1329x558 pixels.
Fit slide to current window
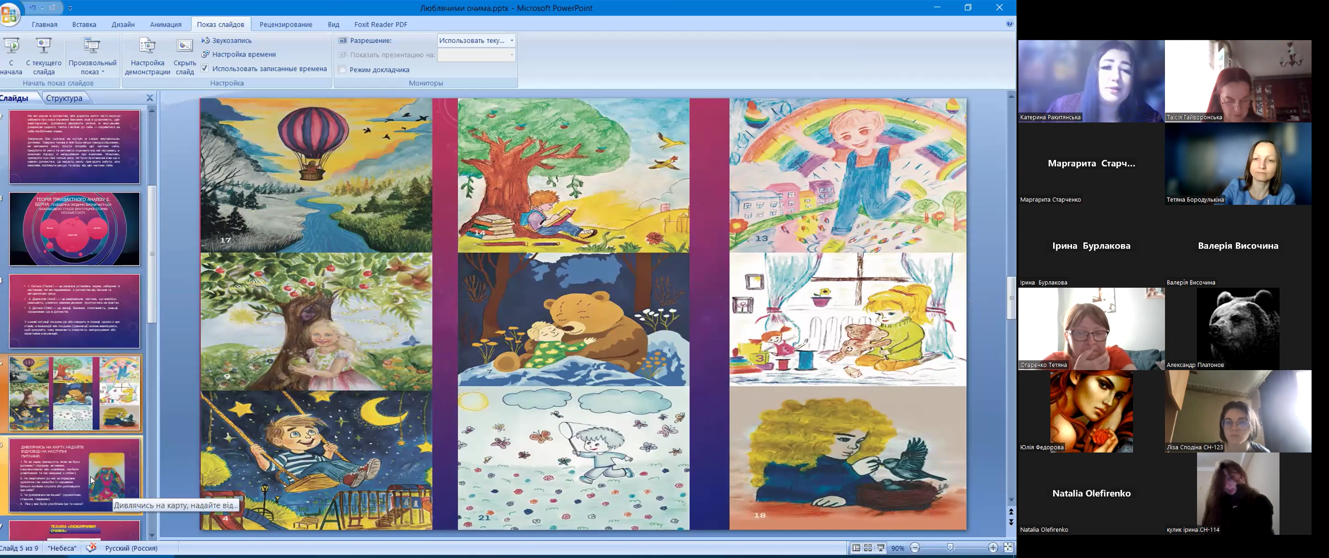[1008, 548]
